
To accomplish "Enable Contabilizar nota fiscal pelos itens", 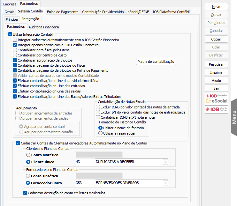I will pyautogui.click(x=15, y=50).
